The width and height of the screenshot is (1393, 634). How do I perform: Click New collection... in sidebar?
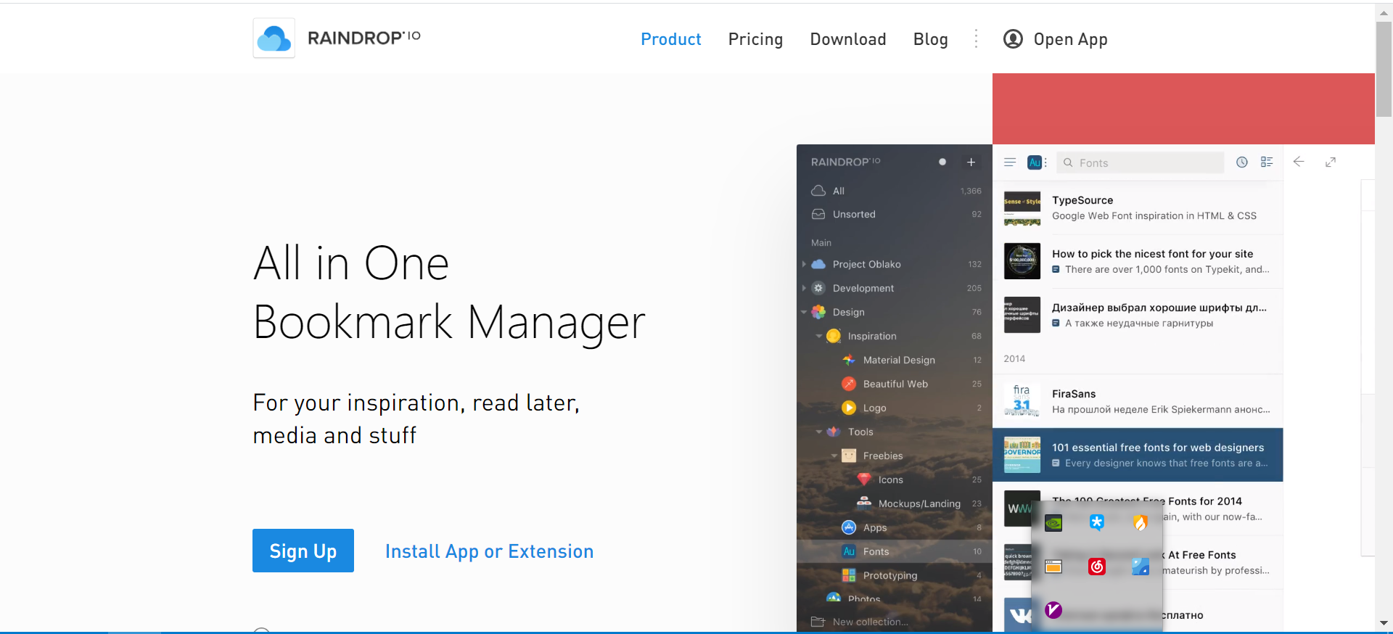870,622
